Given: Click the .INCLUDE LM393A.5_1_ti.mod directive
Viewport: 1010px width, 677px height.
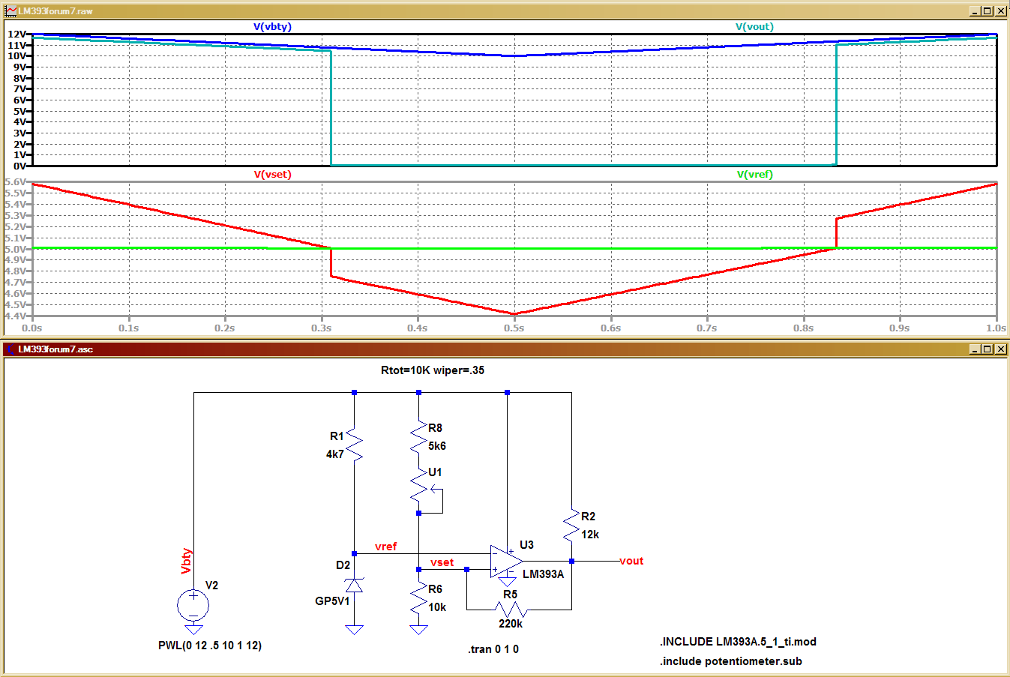Looking at the screenshot, I should (x=738, y=642).
